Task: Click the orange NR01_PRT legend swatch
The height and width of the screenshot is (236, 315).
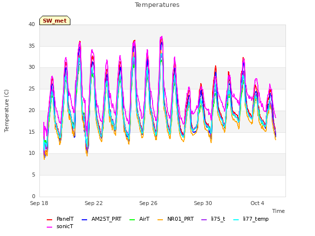Action: pyautogui.click(x=160, y=220)
